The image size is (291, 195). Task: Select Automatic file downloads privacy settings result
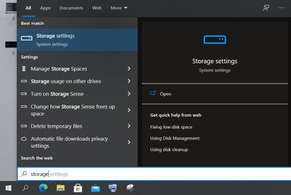77,142
